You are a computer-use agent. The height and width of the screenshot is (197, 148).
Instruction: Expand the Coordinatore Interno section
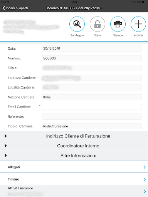click(x=74, y=146)
